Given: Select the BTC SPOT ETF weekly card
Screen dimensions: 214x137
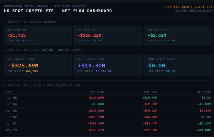Looking at the screenshot, I should tap(38, 35).
